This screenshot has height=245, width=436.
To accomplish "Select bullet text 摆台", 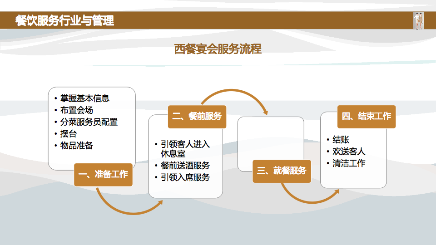I will (69, 134).
